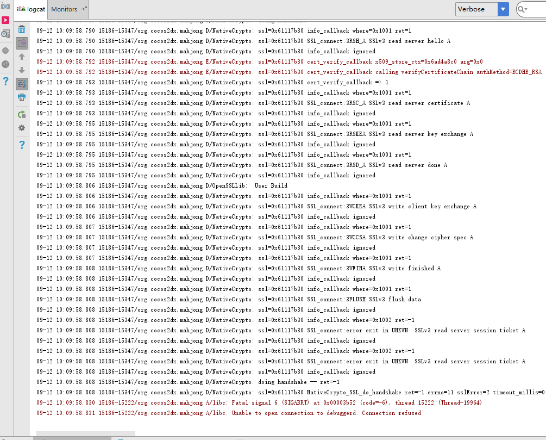
Task: Click the 'write finished A' log line
Action: coord(239,269)
